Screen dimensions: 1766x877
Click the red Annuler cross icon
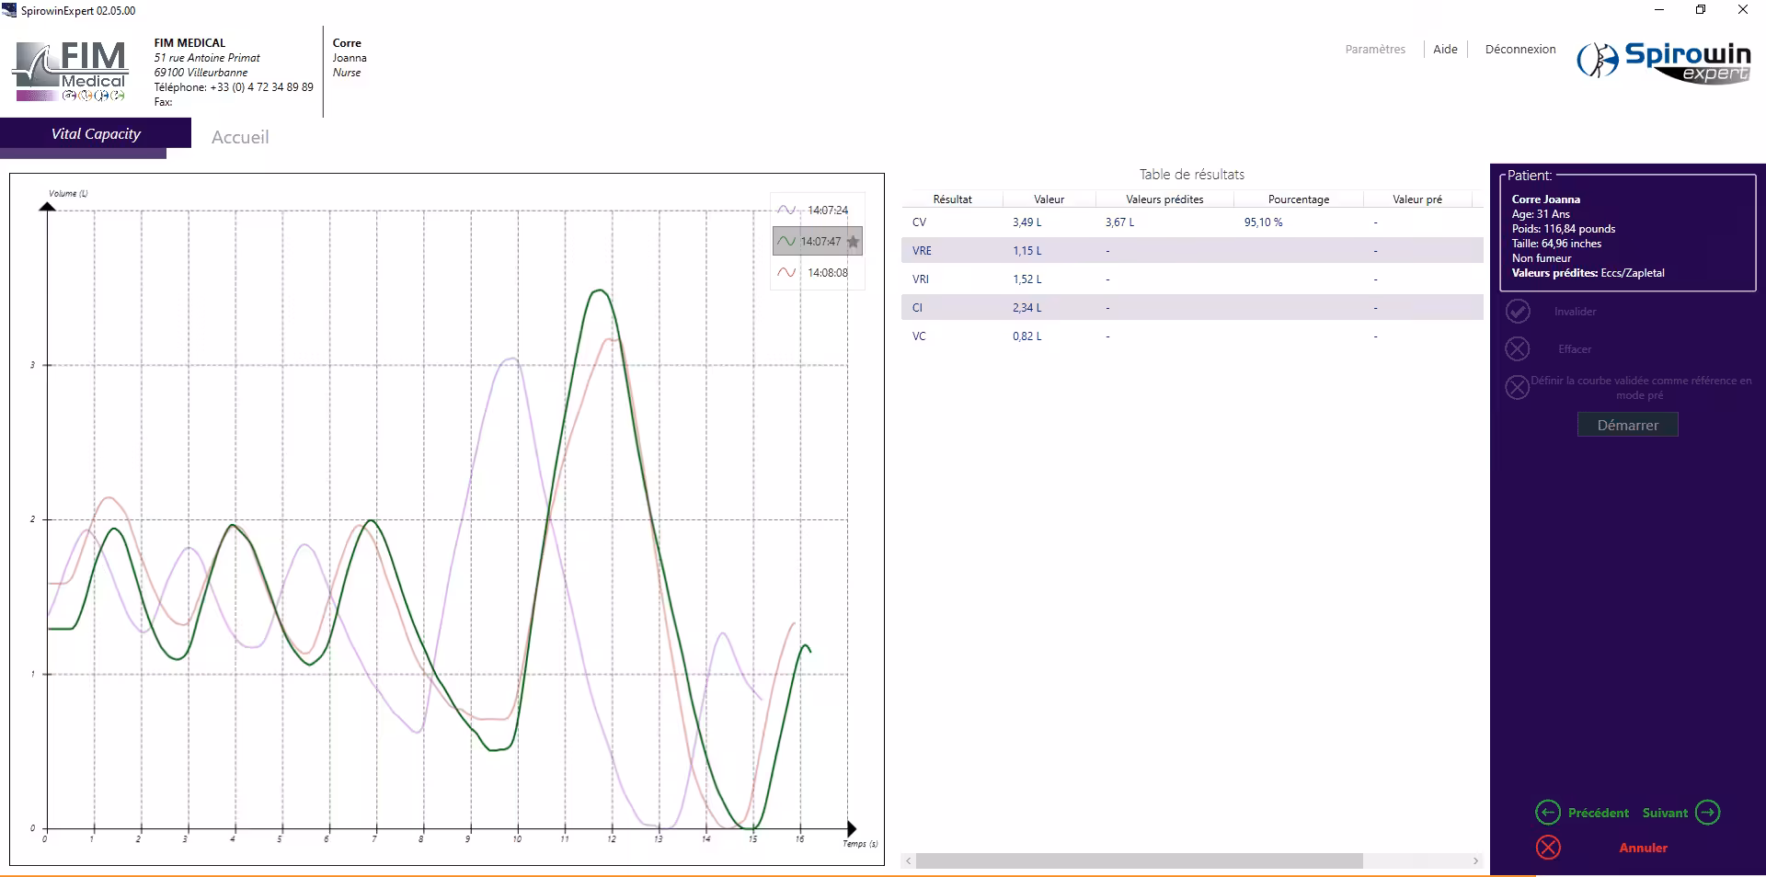(1548, 848)
